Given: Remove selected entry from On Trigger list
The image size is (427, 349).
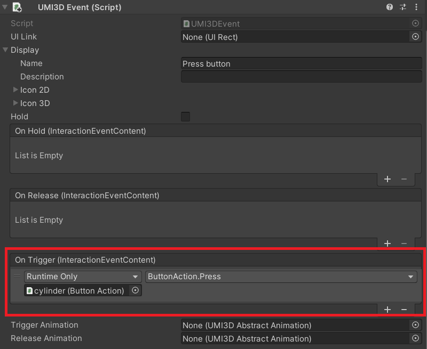Looking at the screenshot, I should tap(404, 310).
